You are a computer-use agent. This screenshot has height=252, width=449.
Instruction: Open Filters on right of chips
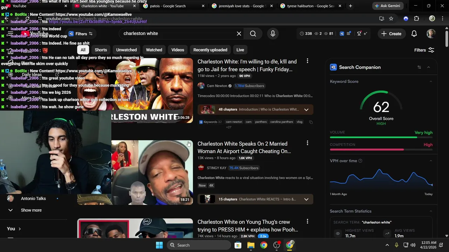pos(424,50)
